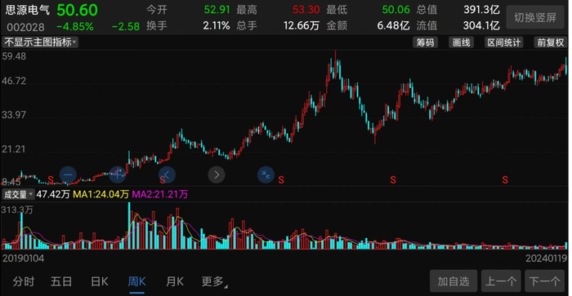Move chart left with back arrow
The height and width of the screenshot is (296, 572).
[x=167, y=175]
